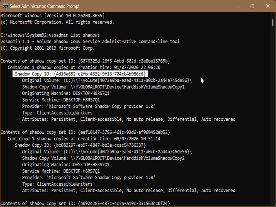Click the highlighted Shadow Copy ID line

(80, 74)
